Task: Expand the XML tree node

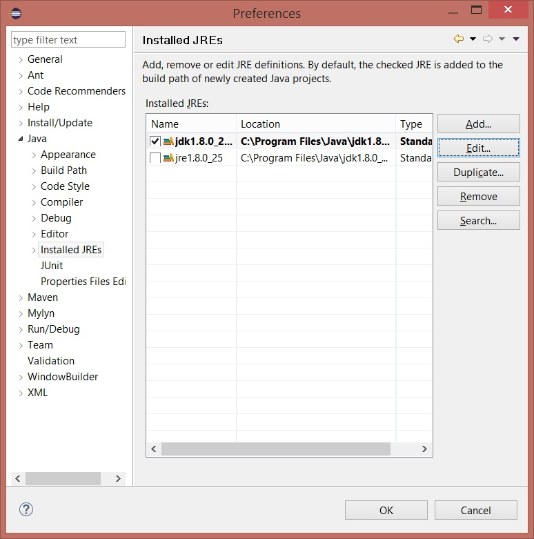Action: coord(21,393)
